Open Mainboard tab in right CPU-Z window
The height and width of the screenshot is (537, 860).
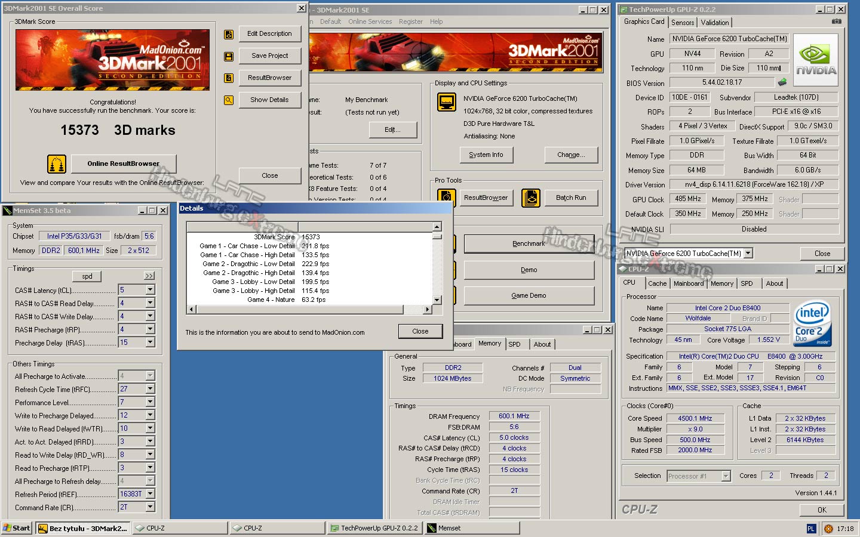(x=689, y=284)
